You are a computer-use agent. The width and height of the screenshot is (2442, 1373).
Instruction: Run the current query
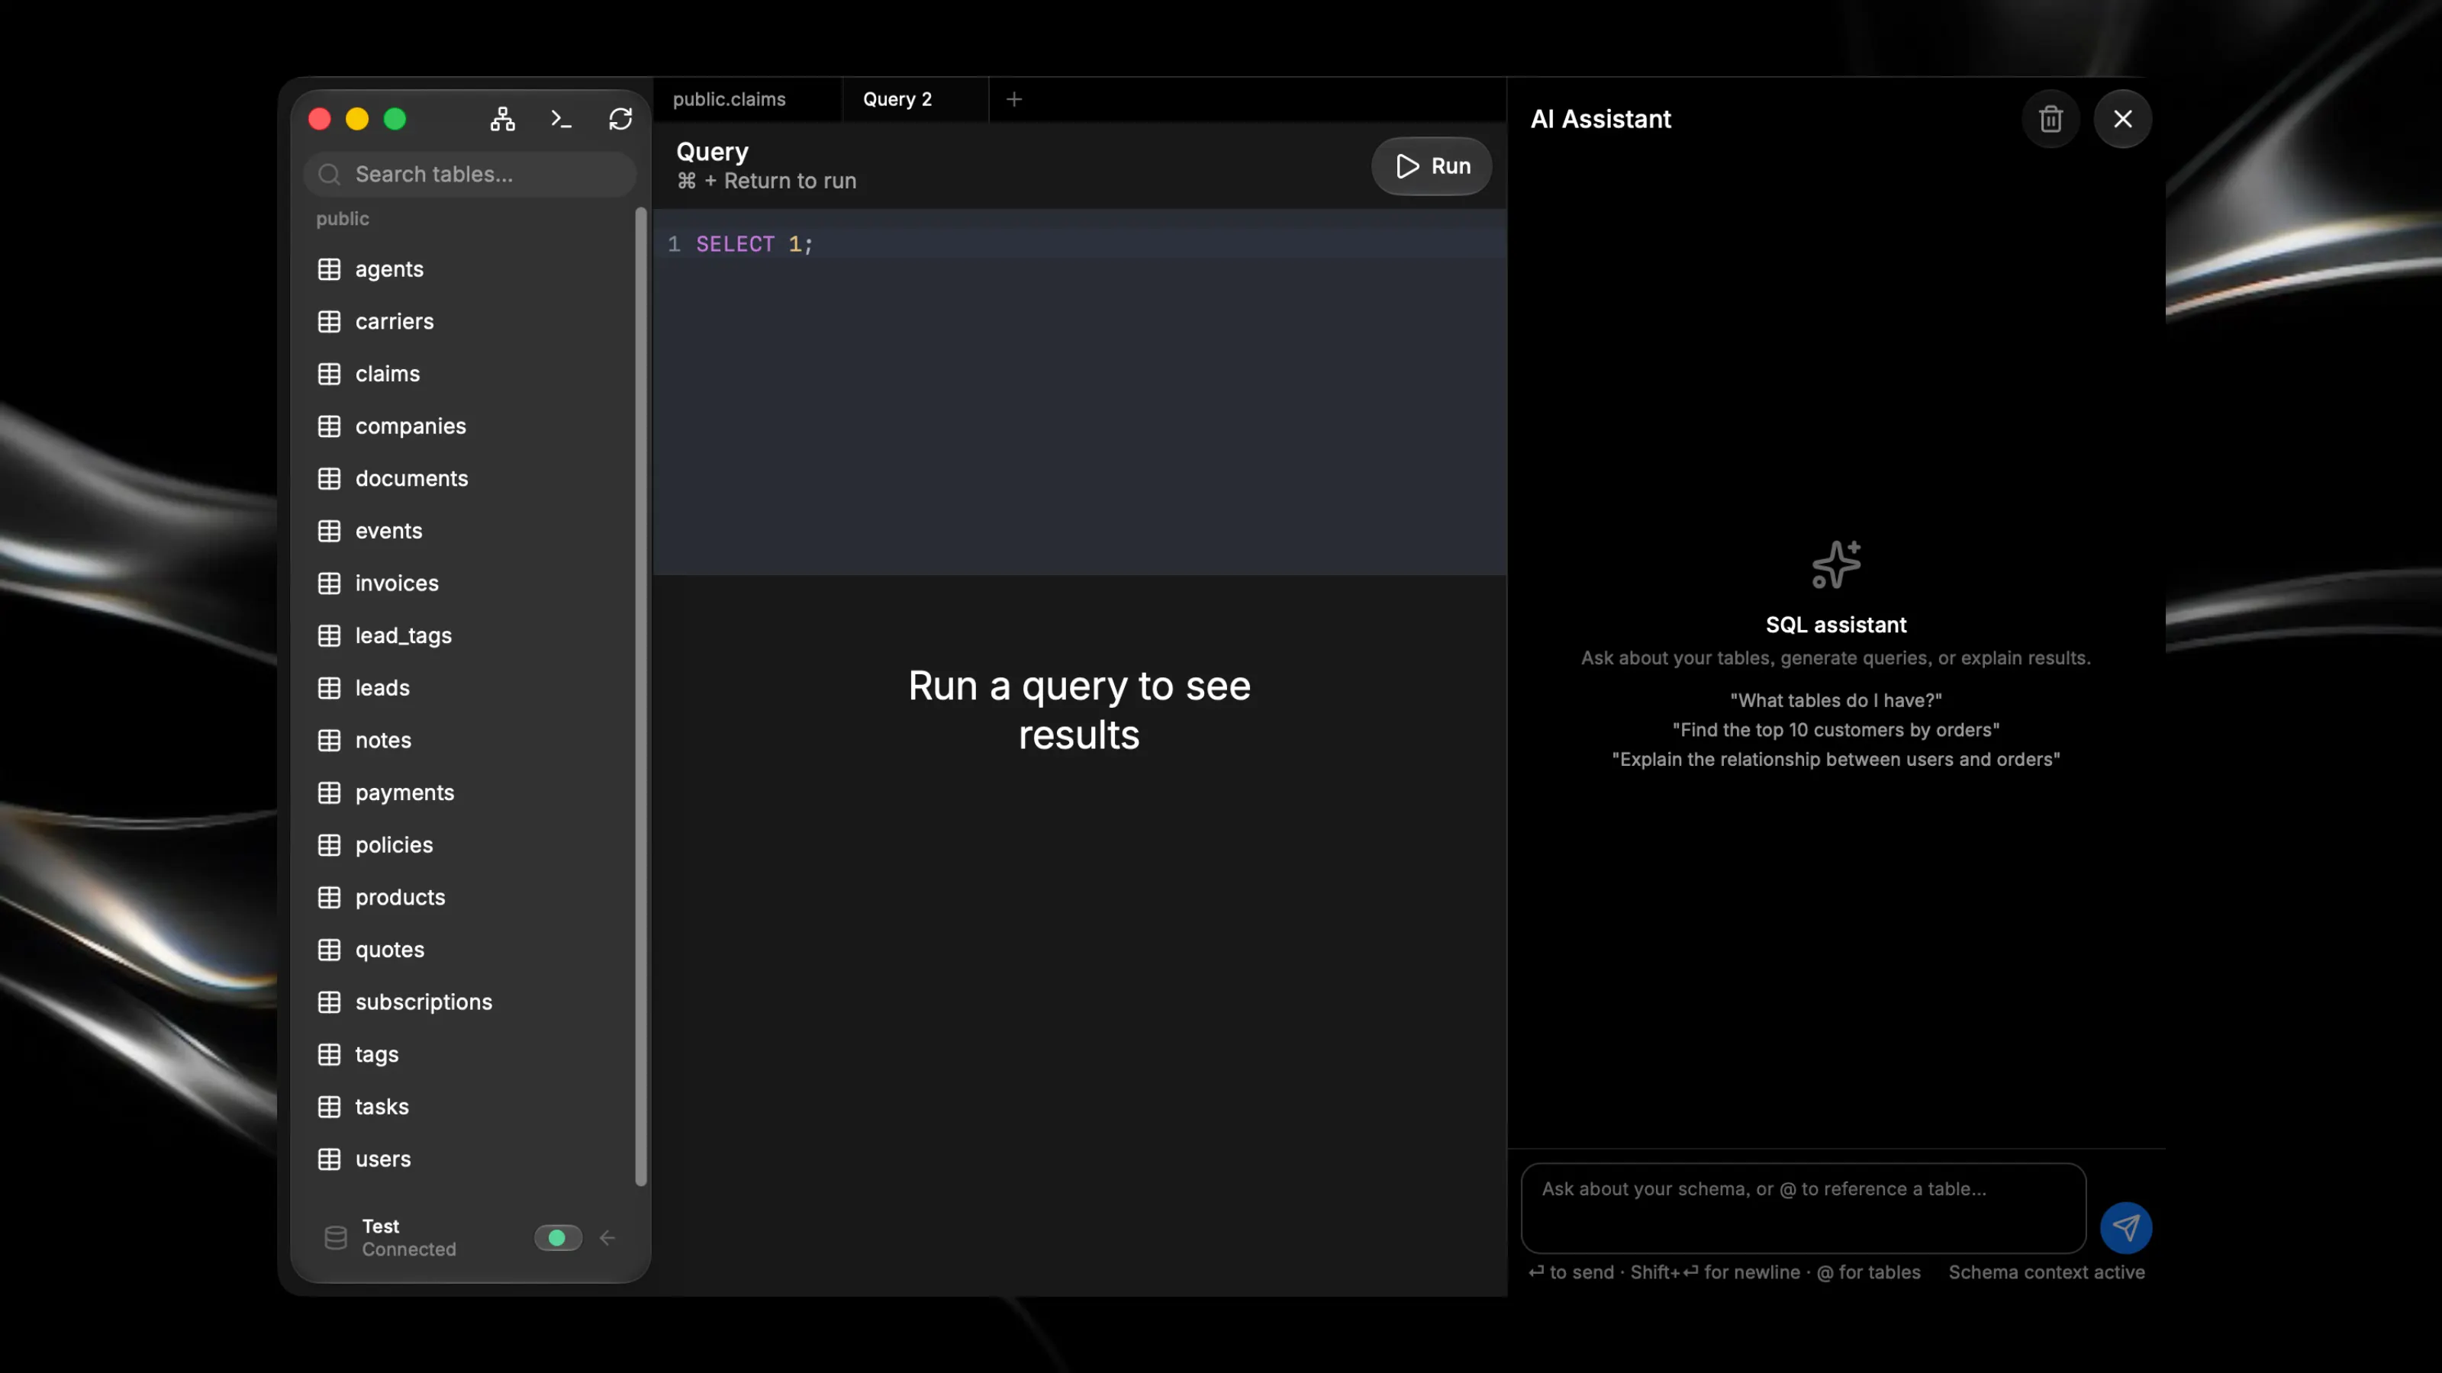1432,166
